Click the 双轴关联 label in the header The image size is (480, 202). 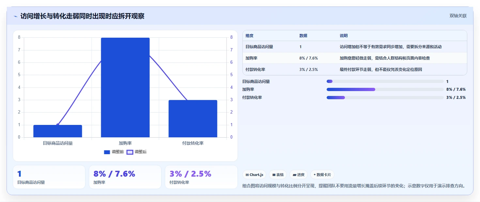pos(458,16)
